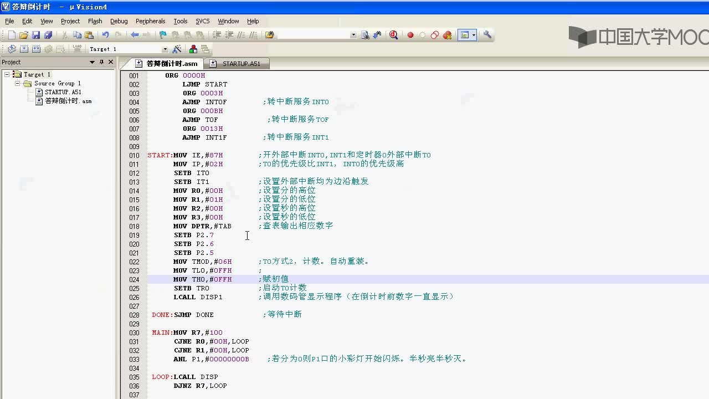Image resolution: width=709 pixels, height=399 pixels.
Task: Indent the selected lines
Action: 217,35
